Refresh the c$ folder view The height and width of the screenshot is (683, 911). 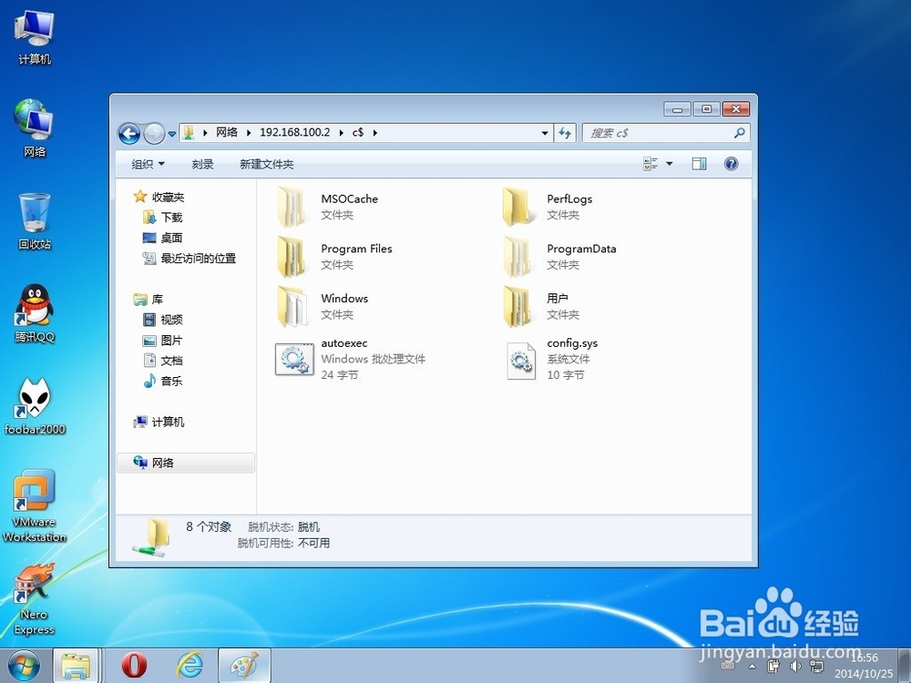pyautogui.click(x=565, y=133)
